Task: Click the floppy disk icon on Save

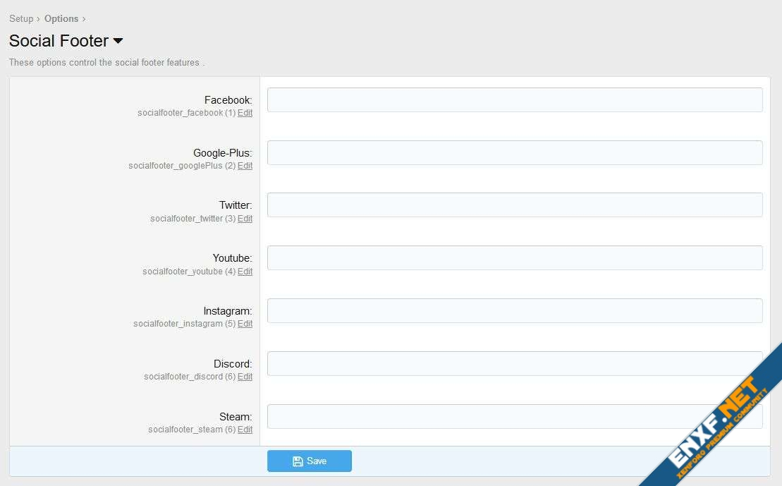Action: 298,461
